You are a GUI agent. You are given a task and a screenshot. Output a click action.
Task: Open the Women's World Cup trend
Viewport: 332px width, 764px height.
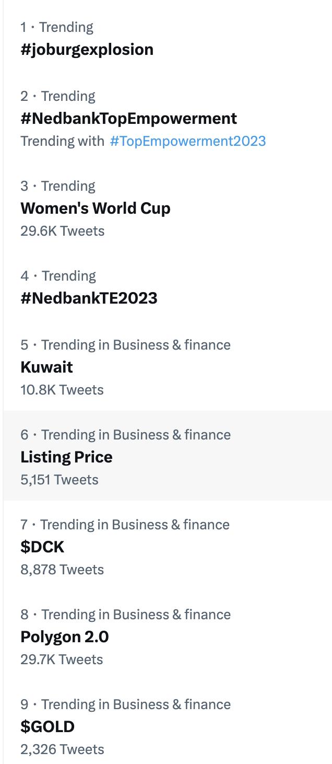click(96, 208)
